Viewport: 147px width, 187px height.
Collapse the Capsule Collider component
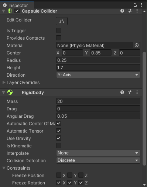point(4,11)
